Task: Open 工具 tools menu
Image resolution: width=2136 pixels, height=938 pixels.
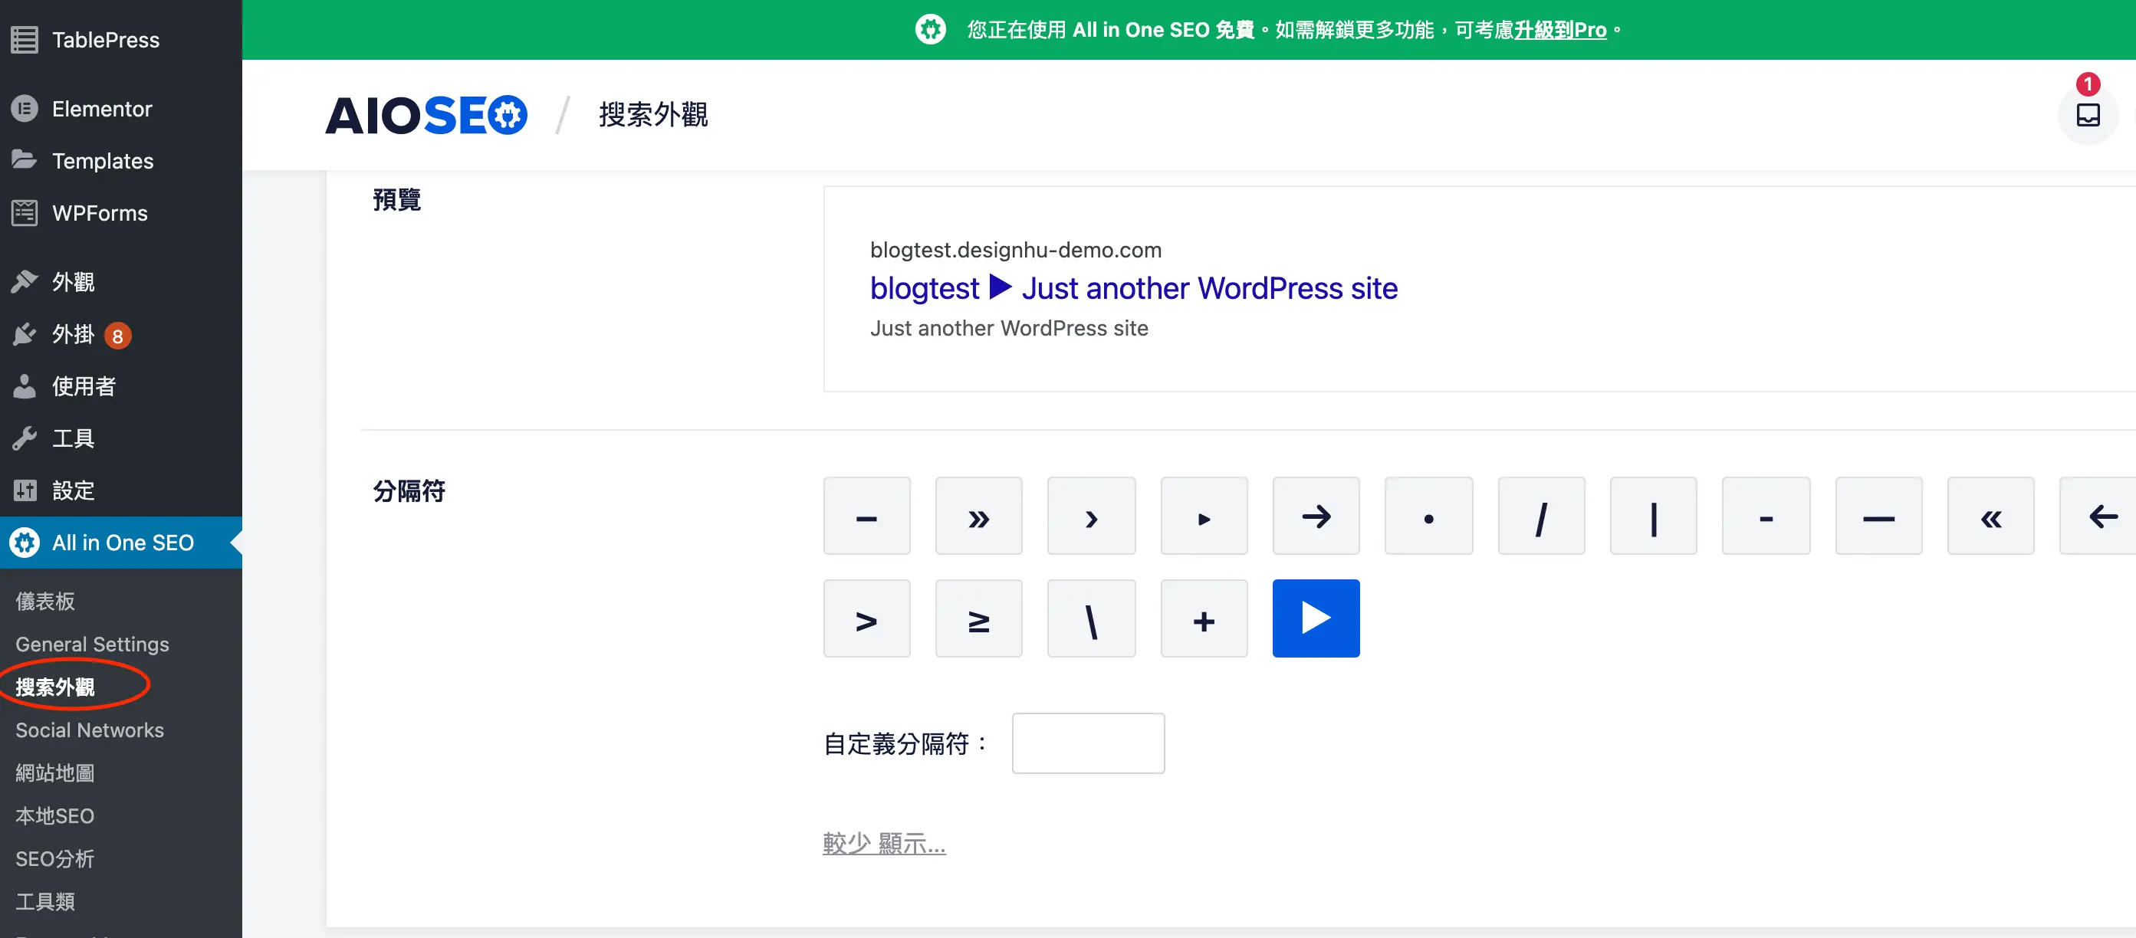Action: click(121, 438)
